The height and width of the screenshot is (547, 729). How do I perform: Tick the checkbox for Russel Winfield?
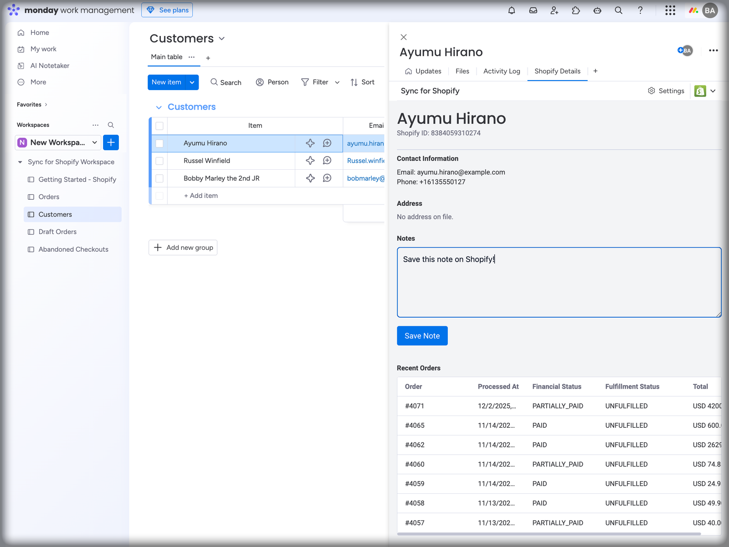(x=159, y=161)
